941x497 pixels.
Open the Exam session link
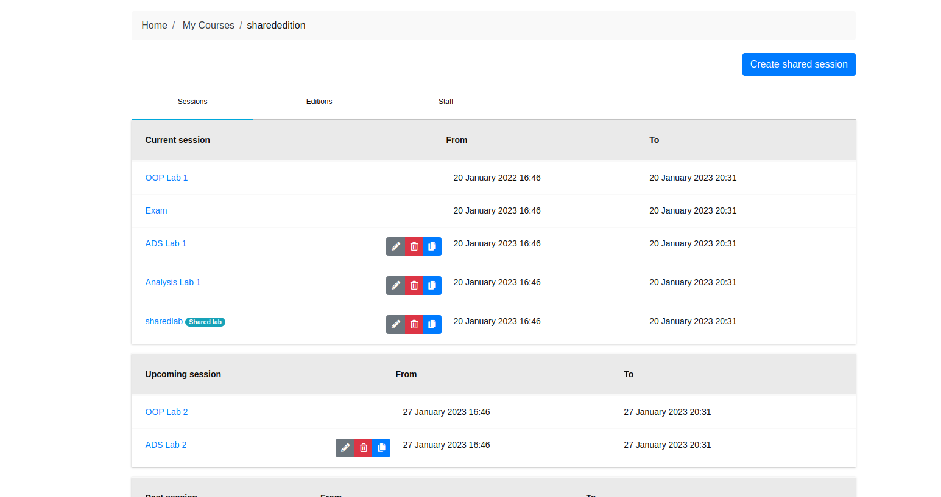coord(156,210)
